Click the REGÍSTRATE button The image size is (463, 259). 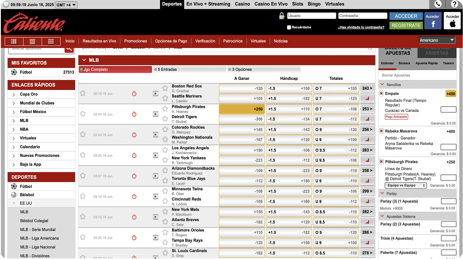[406, 25]
